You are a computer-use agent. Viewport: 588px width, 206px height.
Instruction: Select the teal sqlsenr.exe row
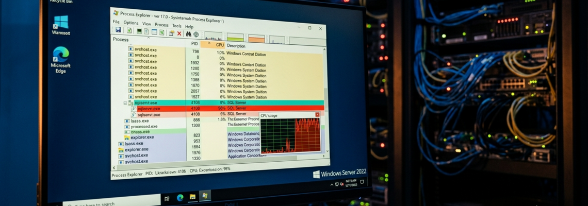(x=224, y=102)
